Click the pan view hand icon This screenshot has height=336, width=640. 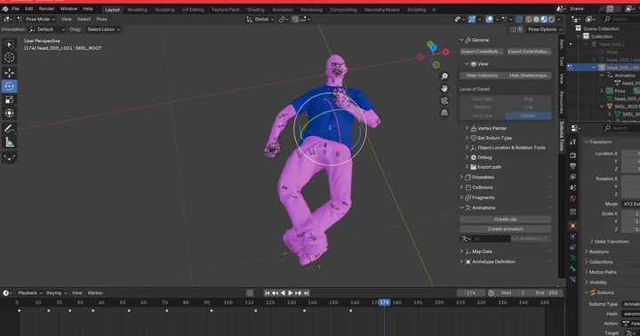444,88
